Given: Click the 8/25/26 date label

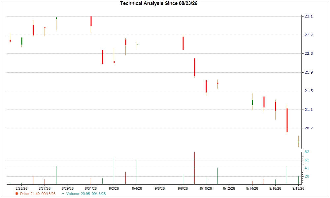Looking at the screenshot, I should point(21,188).
